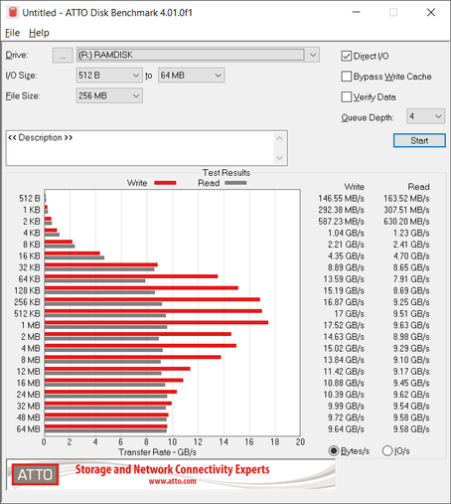Click into the Description text box
The height and width of the screenshot is (504, 451).
(x=141, y=148)
